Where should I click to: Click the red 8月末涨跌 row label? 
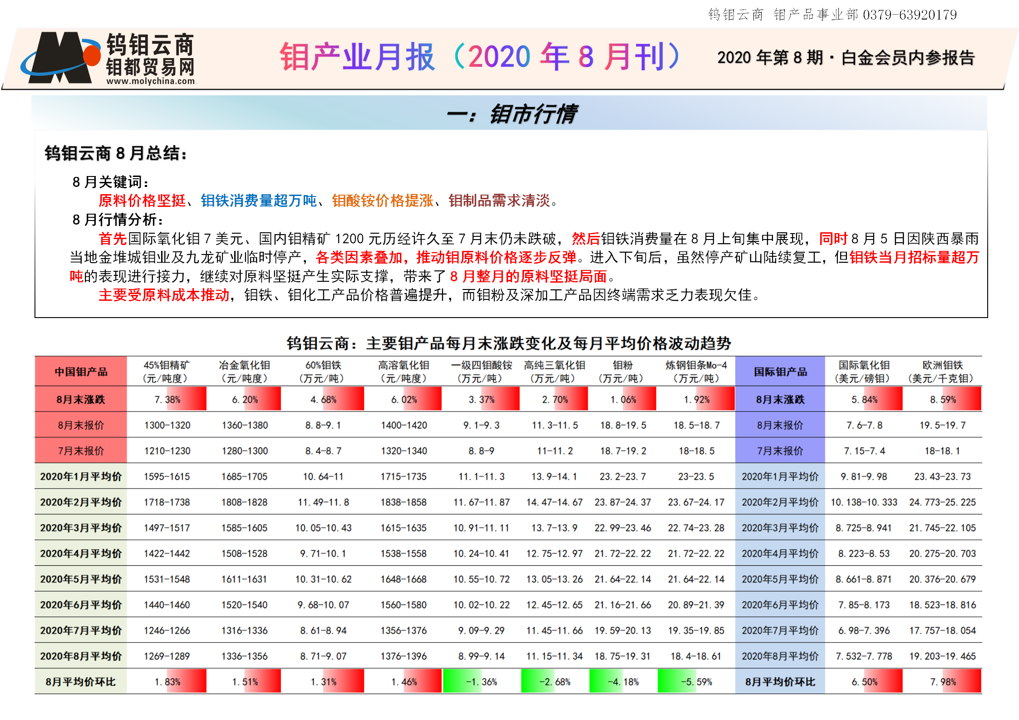(81, 399)
